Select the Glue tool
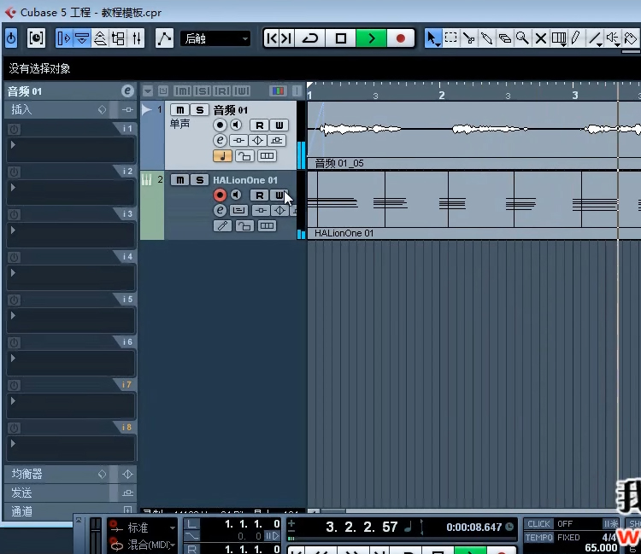The width and height of the screenshot is (641, 554). pos(486,38)
